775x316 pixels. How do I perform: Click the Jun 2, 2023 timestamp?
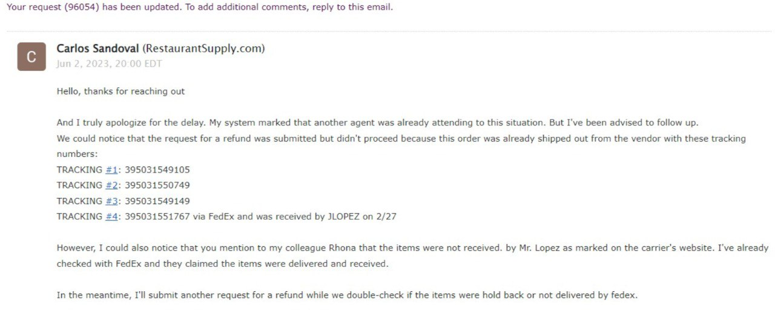(x=110, y=64)
